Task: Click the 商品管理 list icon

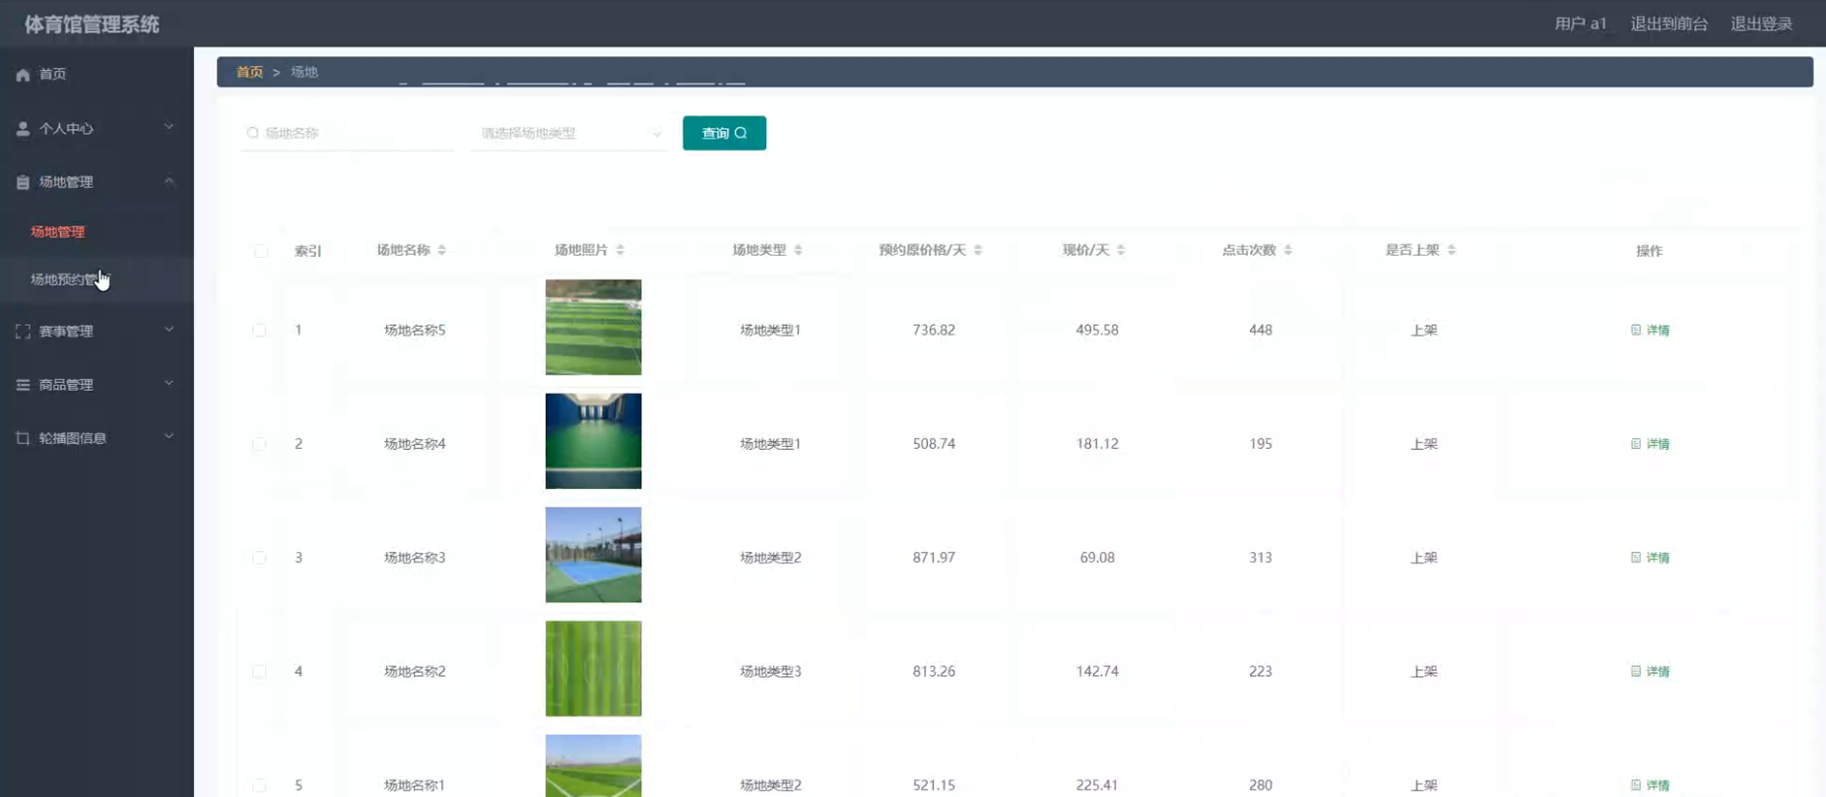Action: (23, 385)
